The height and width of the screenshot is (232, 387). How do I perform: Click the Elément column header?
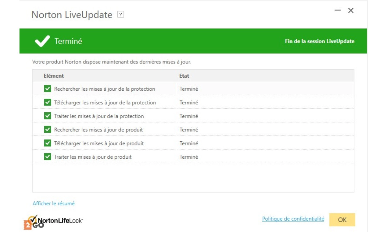pyautogui.click(x=54, y=76)
